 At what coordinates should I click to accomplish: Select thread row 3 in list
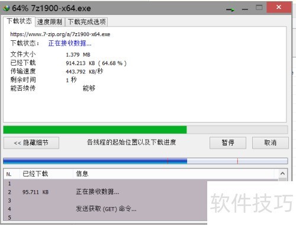105,201
